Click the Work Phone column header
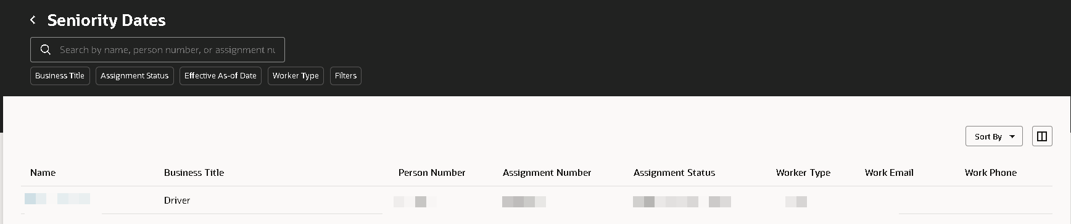The image size is (1071, 224). coord(991,173)
